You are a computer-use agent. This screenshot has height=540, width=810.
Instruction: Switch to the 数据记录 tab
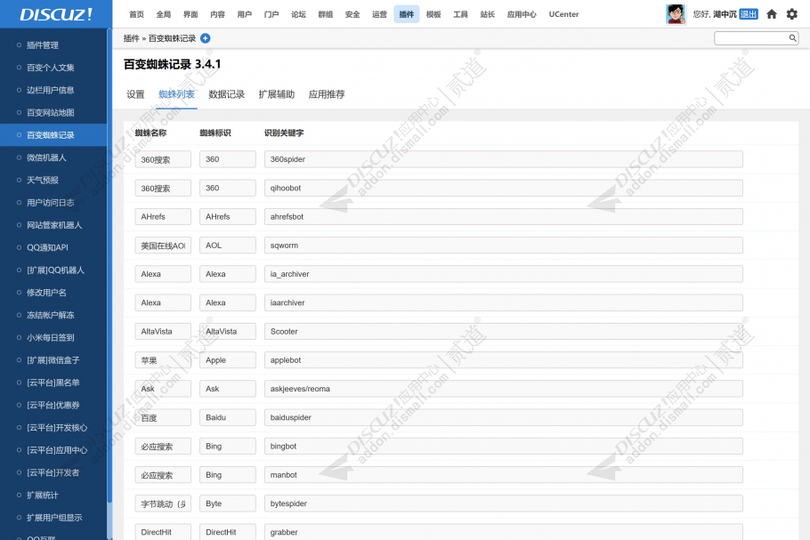[226, 94]
